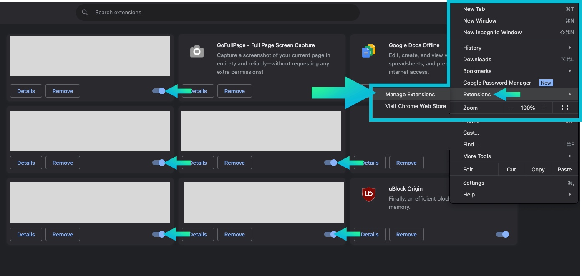Open New Incognito Window
582x276 pixels.
pos(492,32)
